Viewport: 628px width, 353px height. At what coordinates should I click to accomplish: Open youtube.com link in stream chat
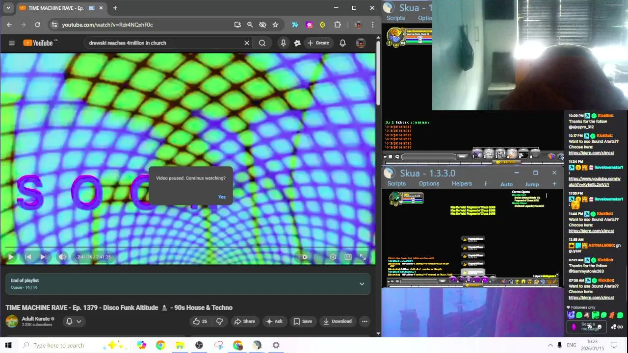click(x=594, y=181)
